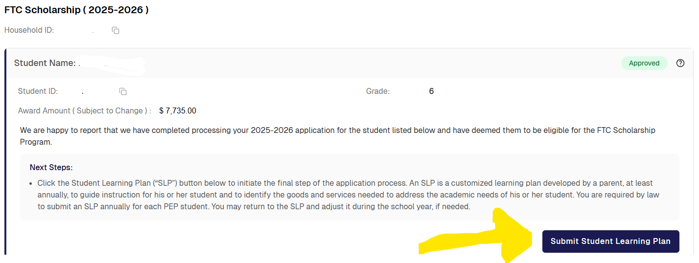Image resolution: width=699 pixels, height=263 pixels.
Task: Click the Student Name label
Action: (x=45, y=63)
